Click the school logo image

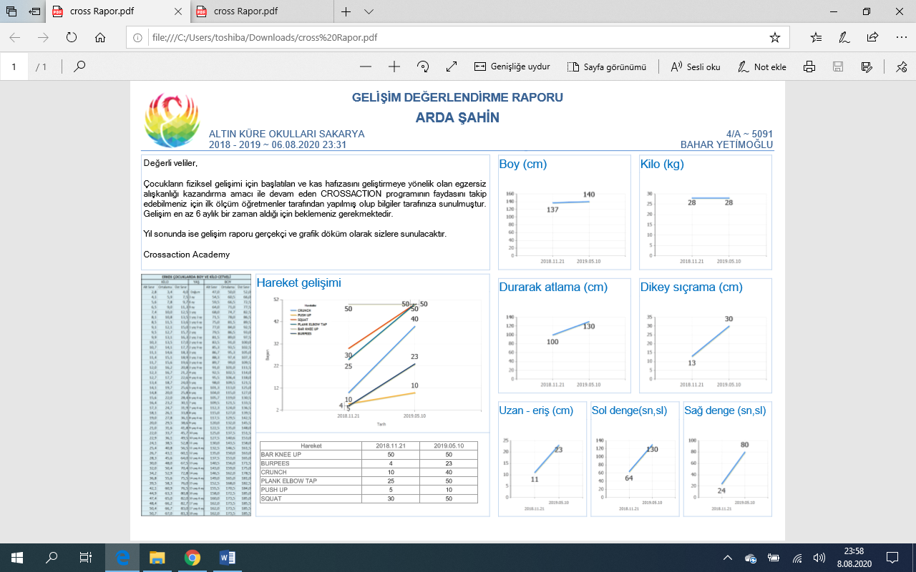(172, 120)
